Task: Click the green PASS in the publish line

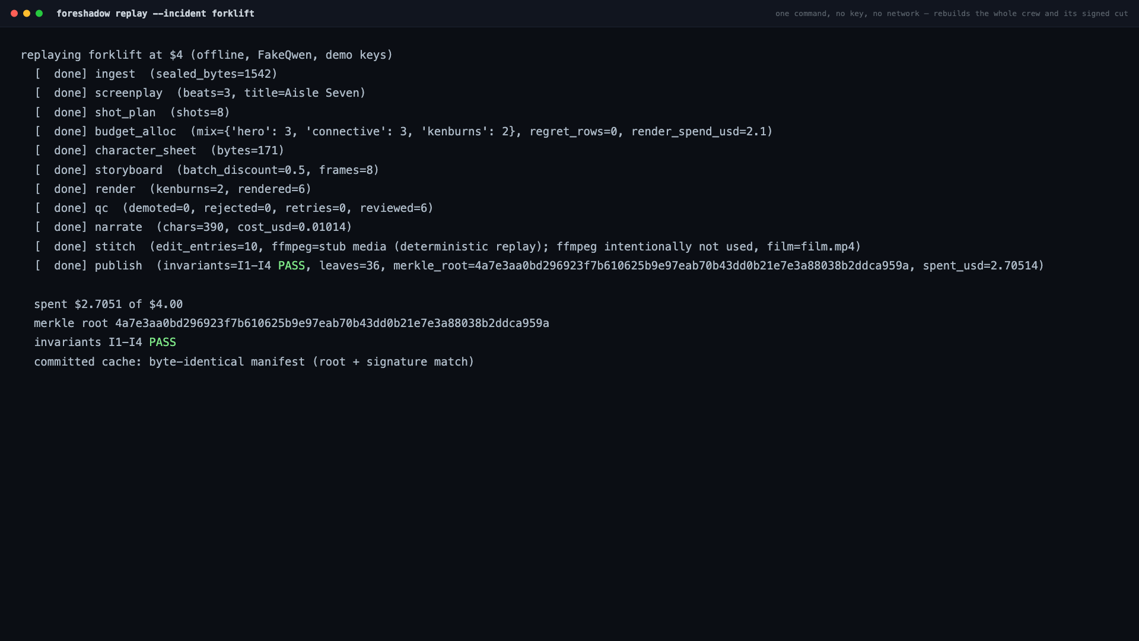Action: point(291,265)
